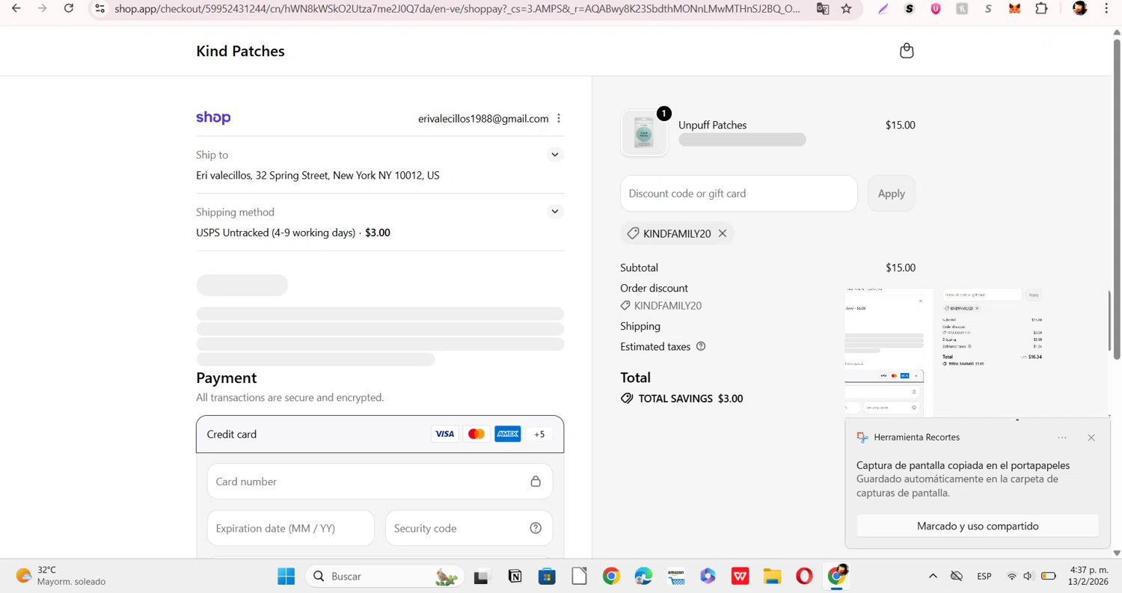Click the Card number input field
1122x593 pixels.
pos(380,482)
